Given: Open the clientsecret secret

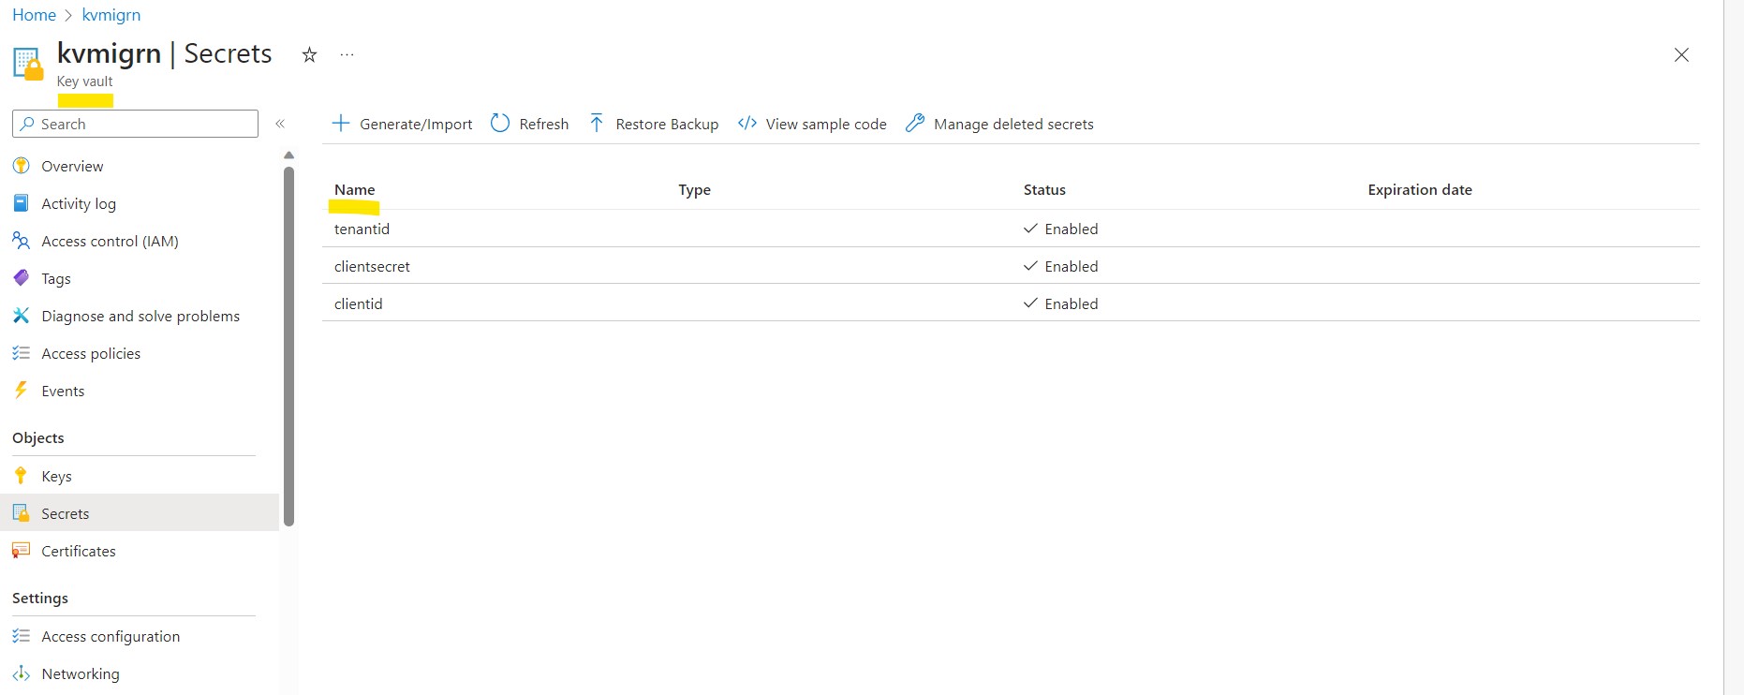Looking at the screenshot, I should click(372, 266).
